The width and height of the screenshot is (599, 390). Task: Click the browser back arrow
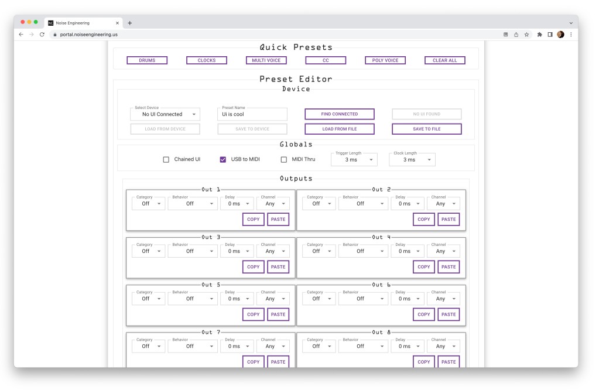coord(21,35)
